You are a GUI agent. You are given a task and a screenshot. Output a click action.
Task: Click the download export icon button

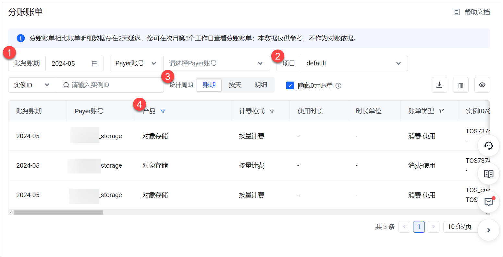coord(439,85)
